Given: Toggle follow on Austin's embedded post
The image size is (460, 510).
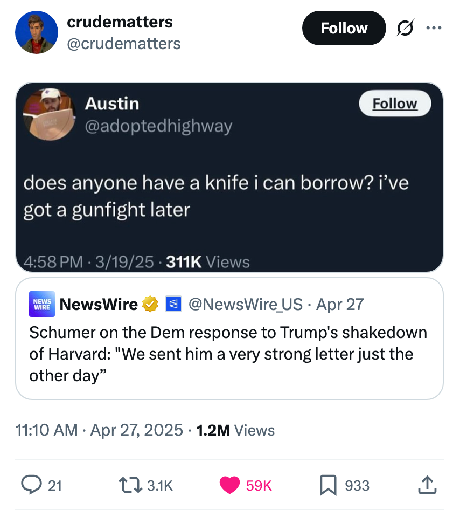Looking at the screenshot, I should 395,103.
